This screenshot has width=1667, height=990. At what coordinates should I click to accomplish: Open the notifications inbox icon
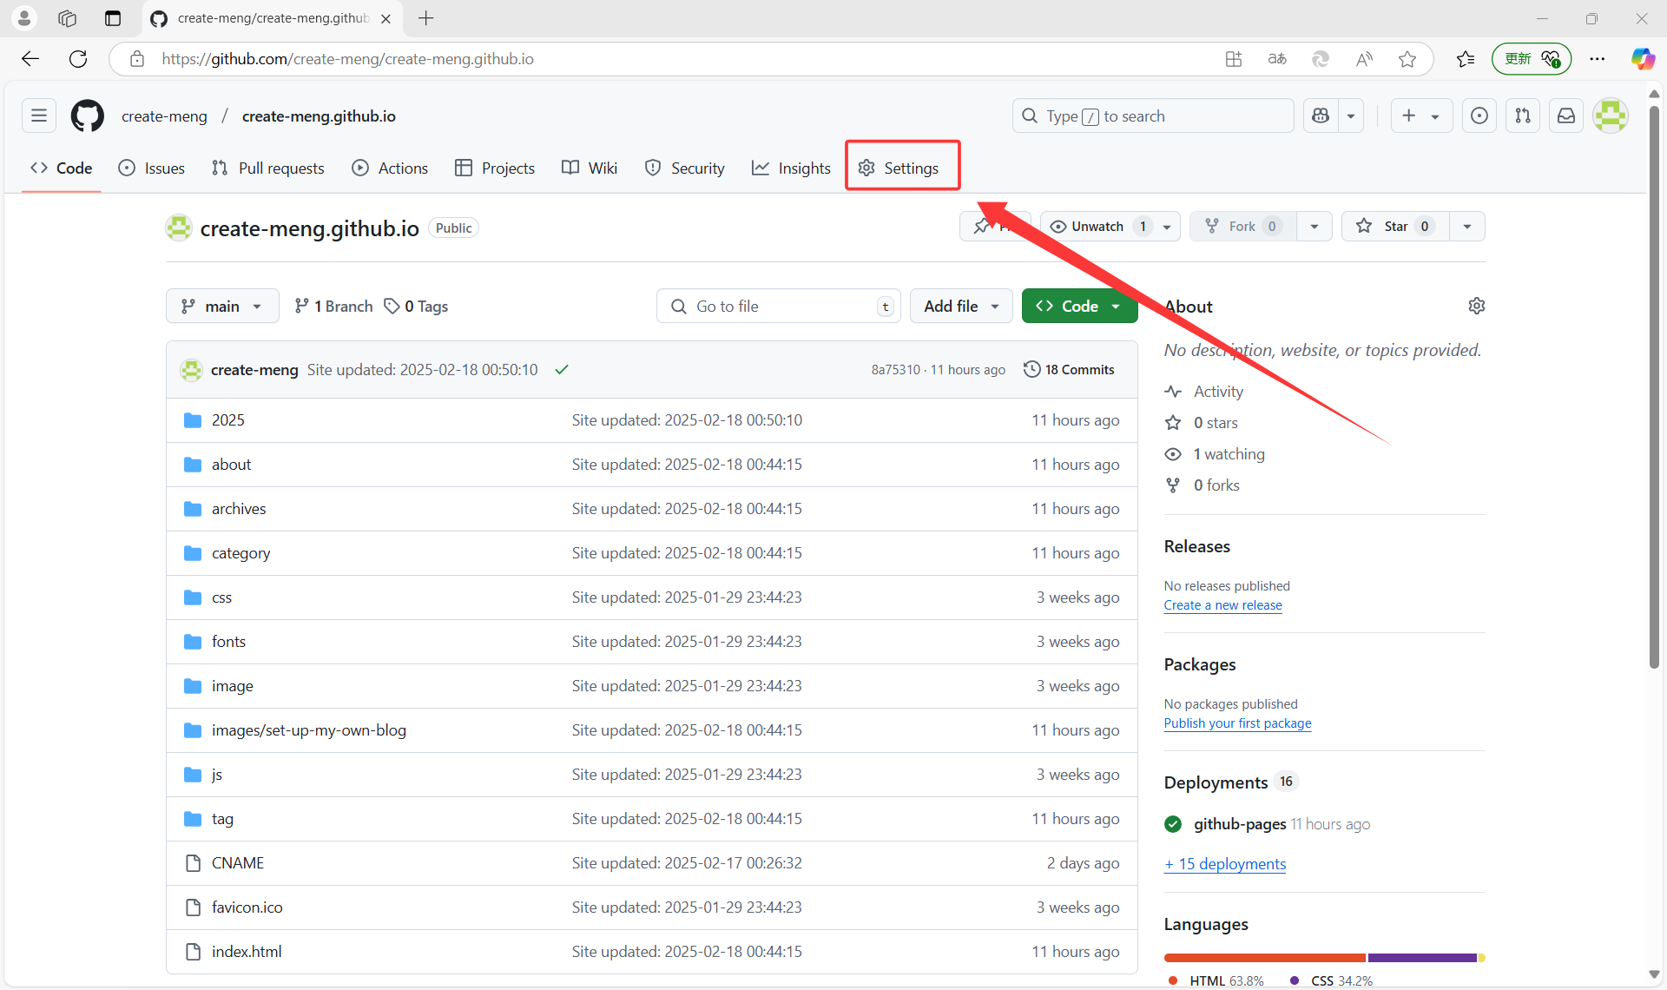pyautogui.click(x=1566, y=115)
